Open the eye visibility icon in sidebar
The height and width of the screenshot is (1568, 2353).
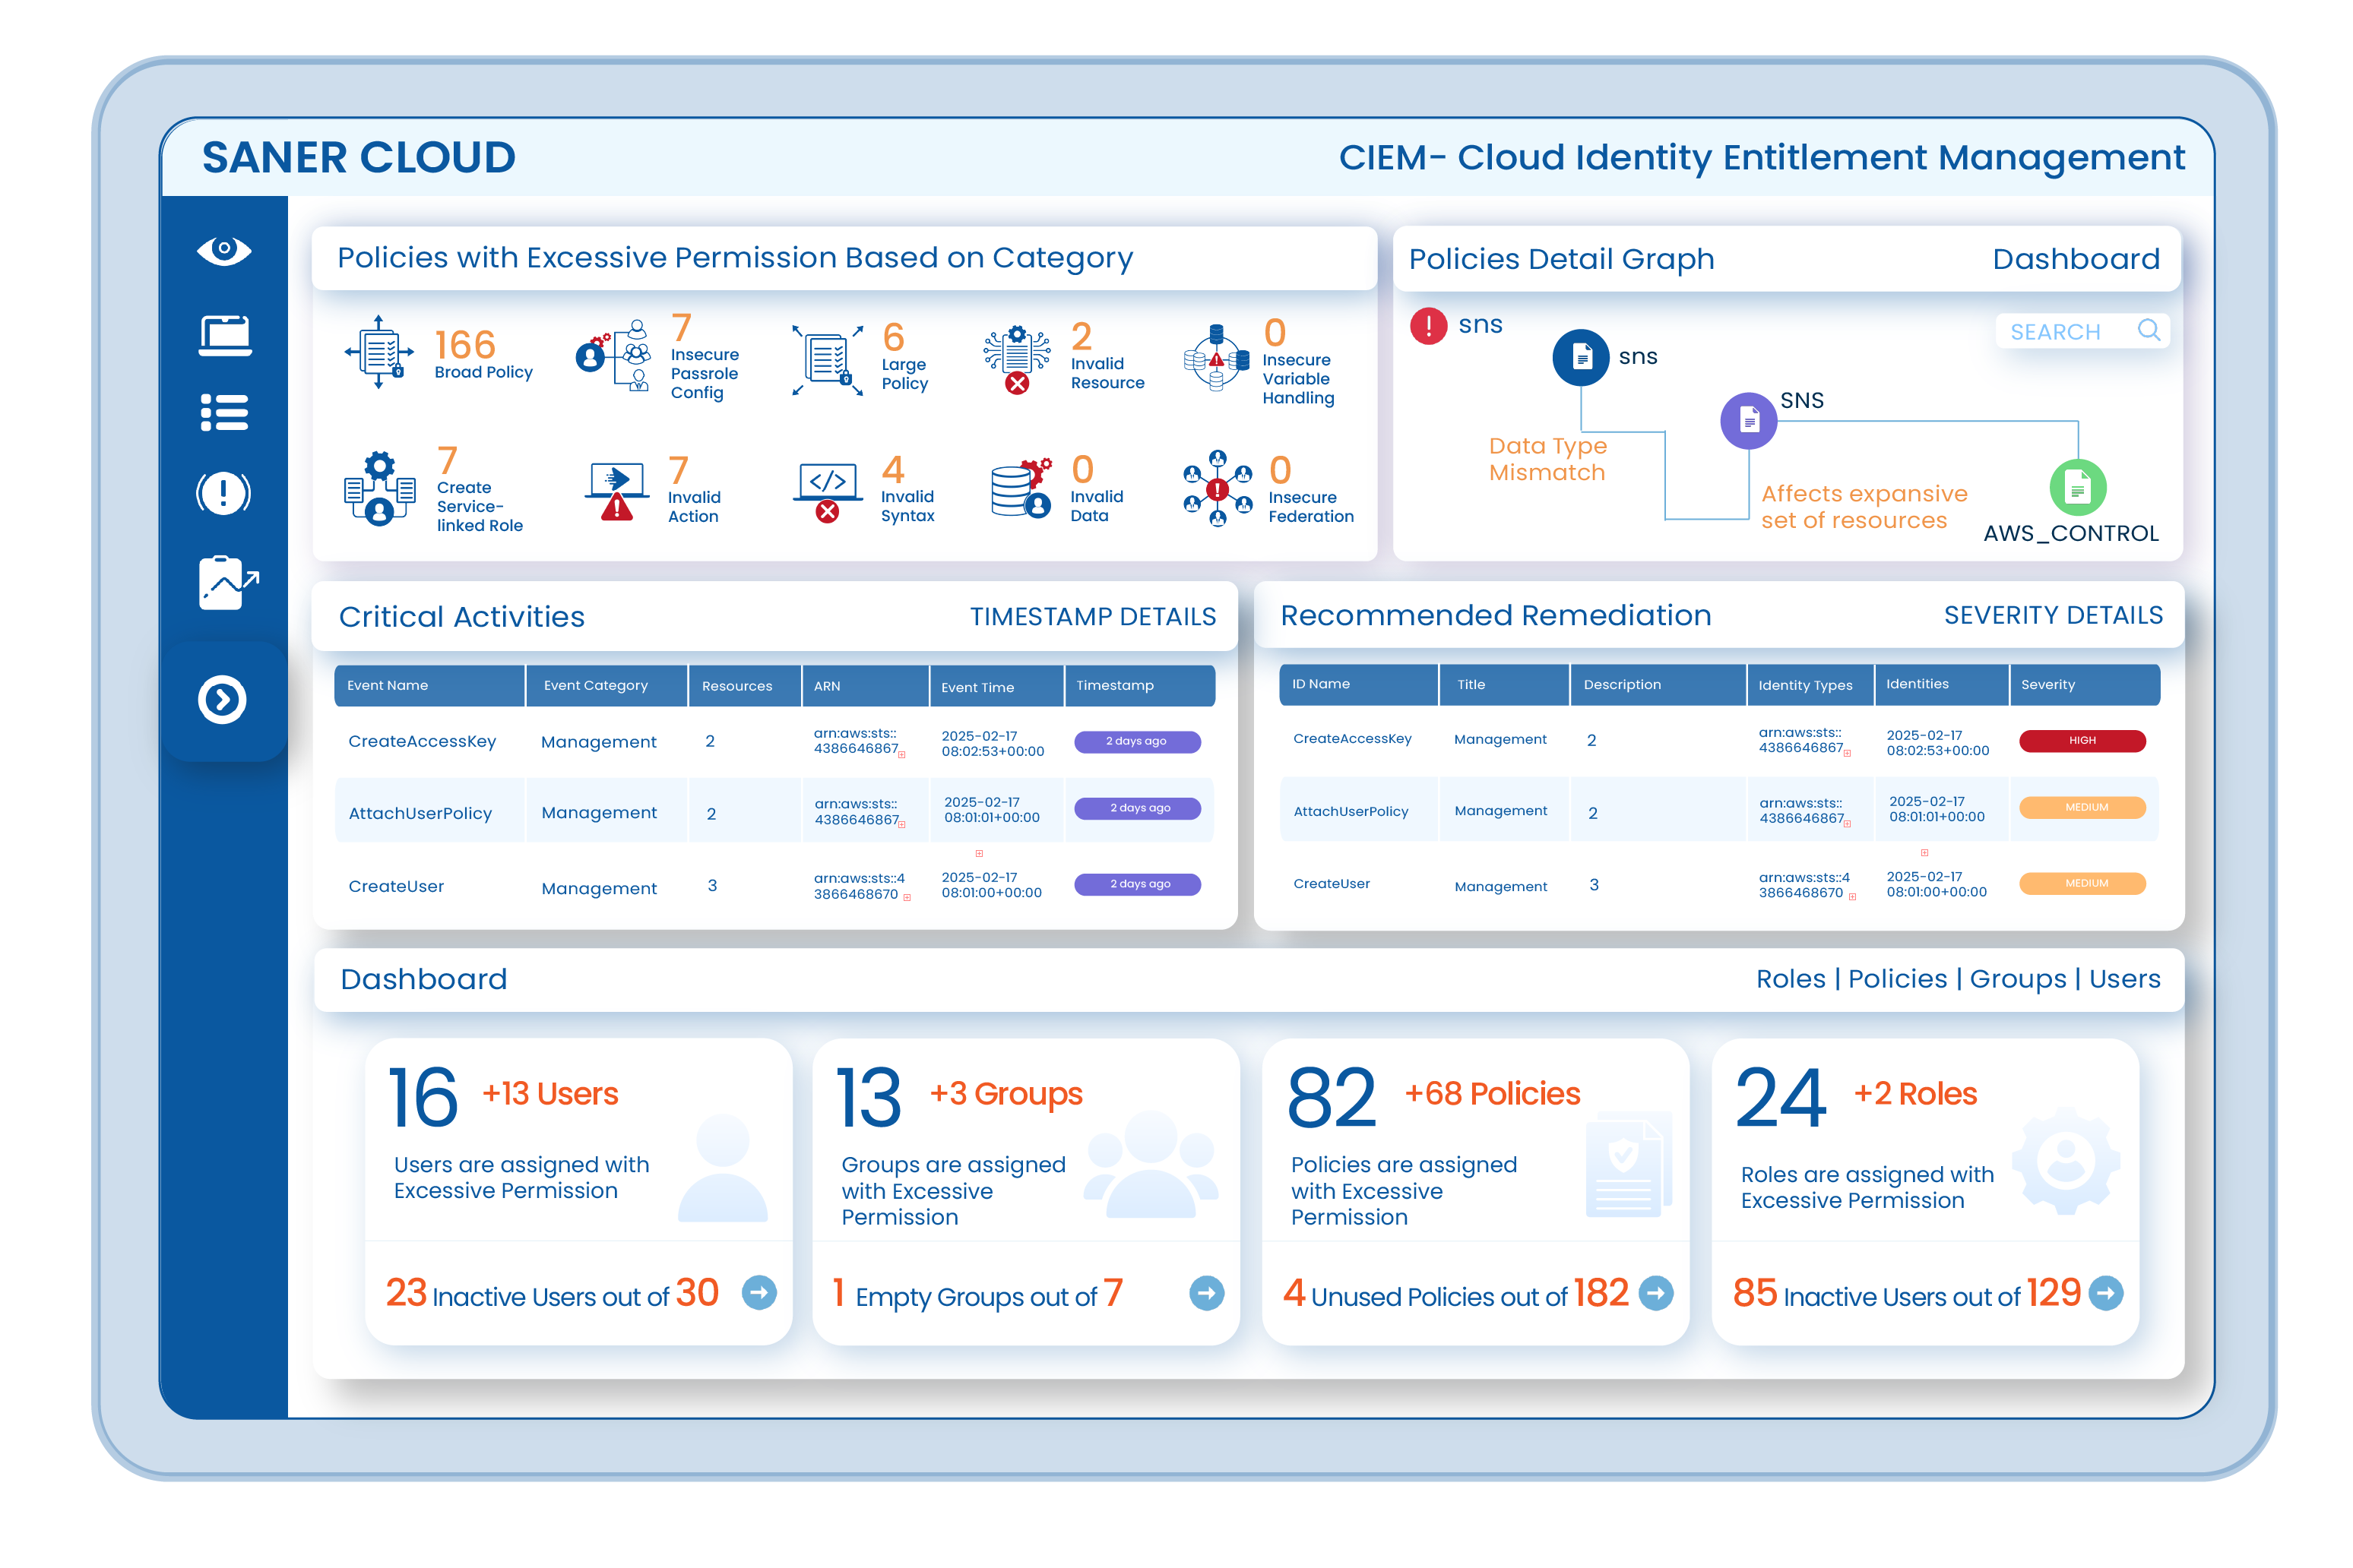pyautogui.click(x=224, y=249)
